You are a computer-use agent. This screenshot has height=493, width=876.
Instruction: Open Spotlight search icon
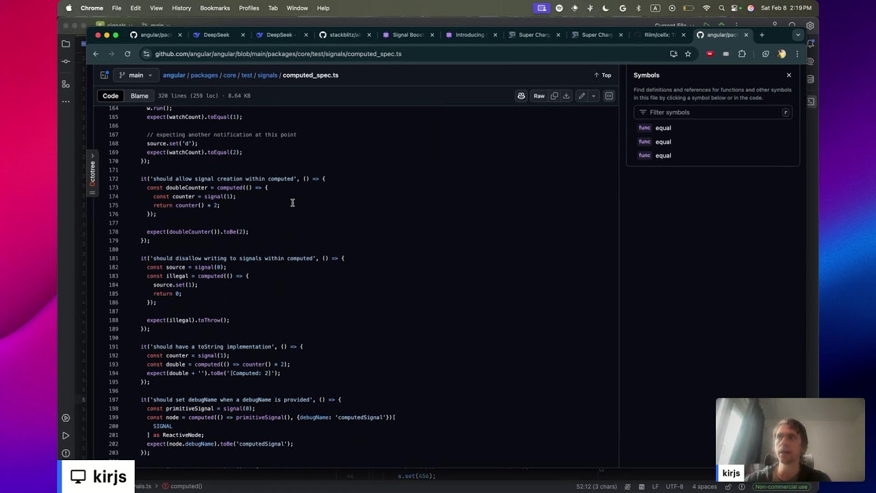click(722, 8)
